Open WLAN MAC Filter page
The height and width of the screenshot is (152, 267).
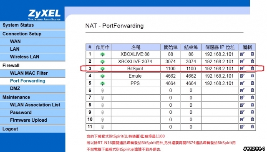[x=33, y=73]
